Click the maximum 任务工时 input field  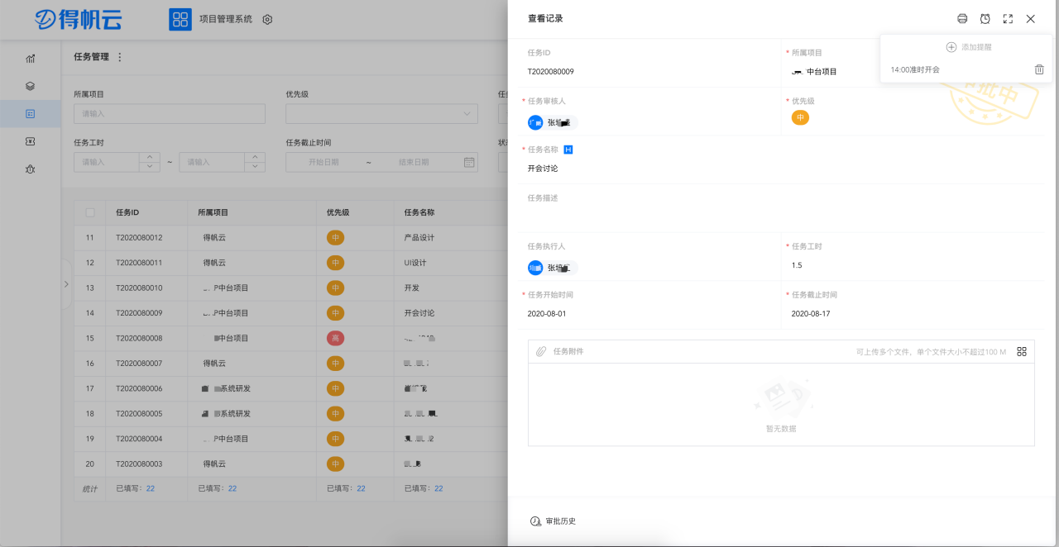point(211,162)
